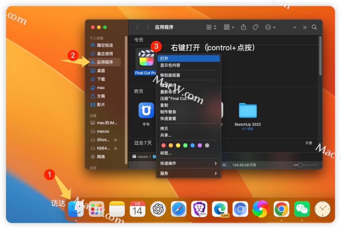341x229 pixels.
Task: Open 影片 in the sidebar
Action: (x=105, y=105)
